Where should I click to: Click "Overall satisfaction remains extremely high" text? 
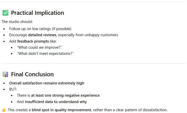pos(47,83)
